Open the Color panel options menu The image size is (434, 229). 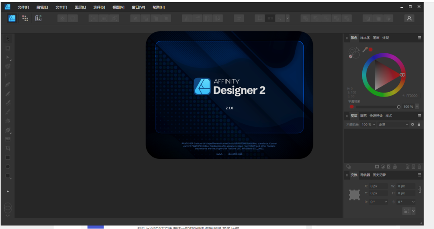pos(419,38)
